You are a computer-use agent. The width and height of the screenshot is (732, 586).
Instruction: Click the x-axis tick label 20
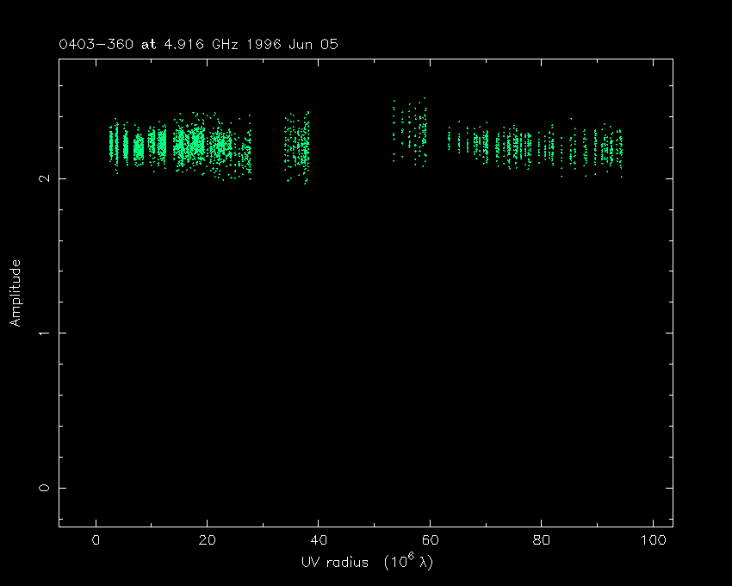207,540
